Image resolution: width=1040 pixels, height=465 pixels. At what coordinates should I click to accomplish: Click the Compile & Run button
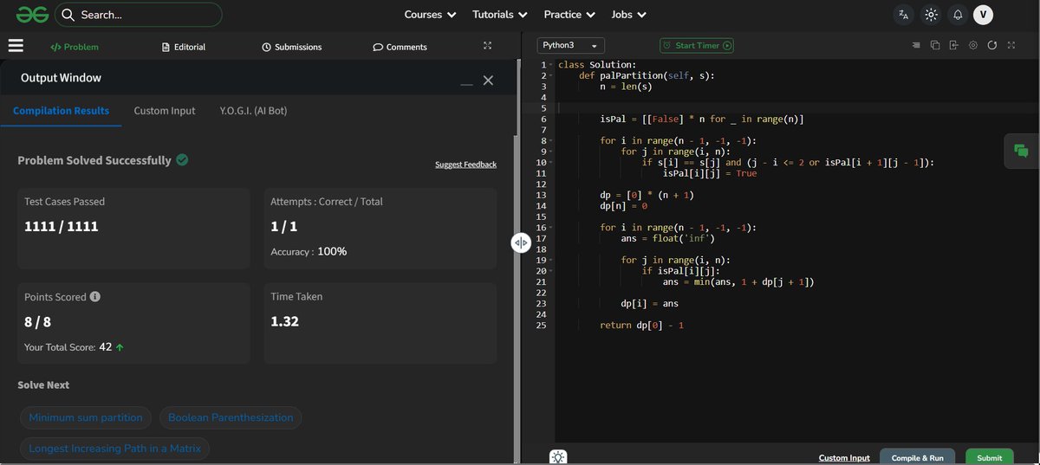point(918,457)
